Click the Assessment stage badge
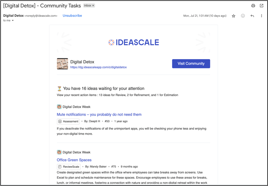 [x=68, y=121]
